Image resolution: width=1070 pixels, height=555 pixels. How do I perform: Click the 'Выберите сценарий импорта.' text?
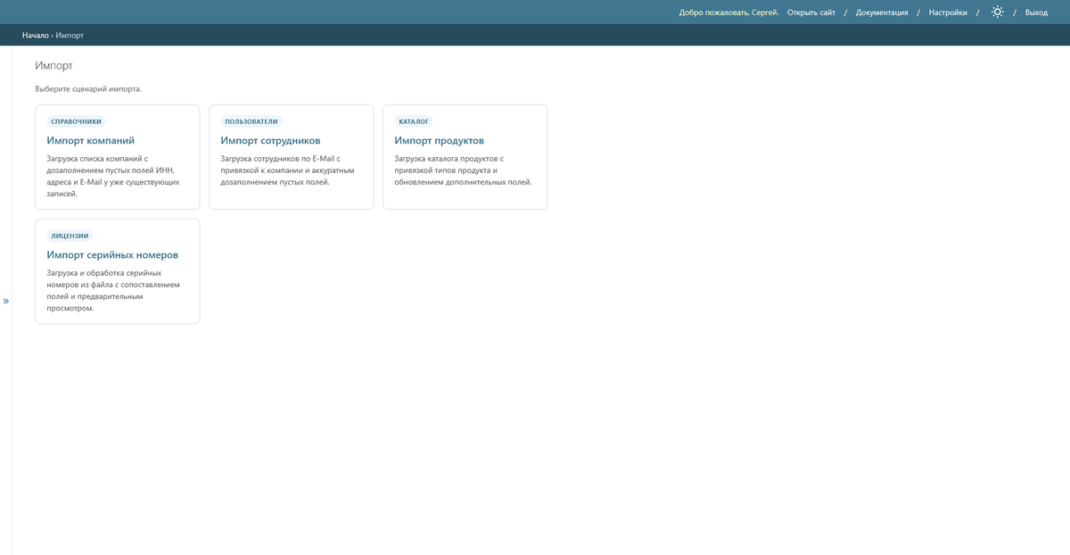pyautogui.click(x=88, y=89)
